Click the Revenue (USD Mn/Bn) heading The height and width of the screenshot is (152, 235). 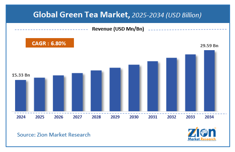coord(118,29)
